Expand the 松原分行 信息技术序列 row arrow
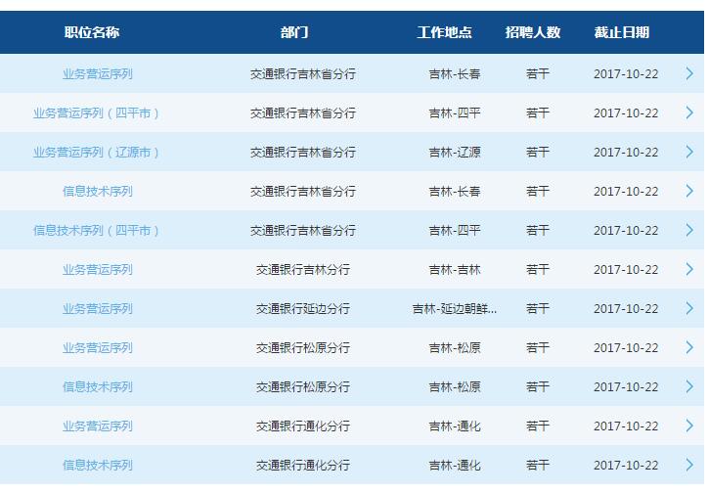The image size is (709, 493). pyautogui.click(x=689, y=386)
